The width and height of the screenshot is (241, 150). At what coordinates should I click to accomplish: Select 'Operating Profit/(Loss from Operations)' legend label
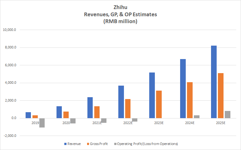(x=147, y=144)
